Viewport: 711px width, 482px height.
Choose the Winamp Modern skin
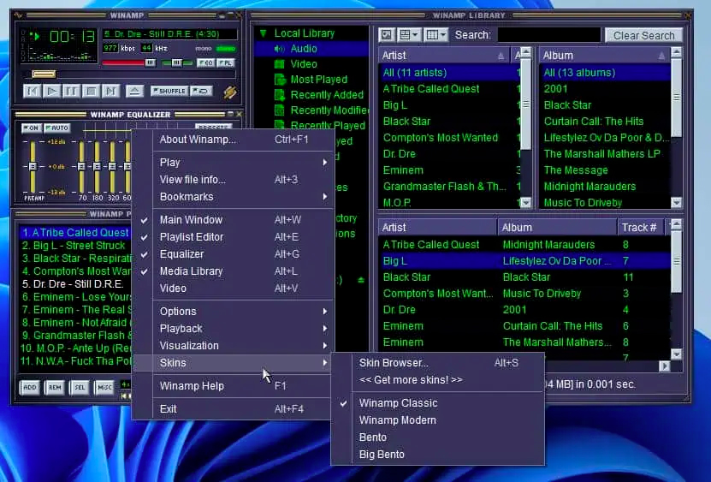pos(438,420)
